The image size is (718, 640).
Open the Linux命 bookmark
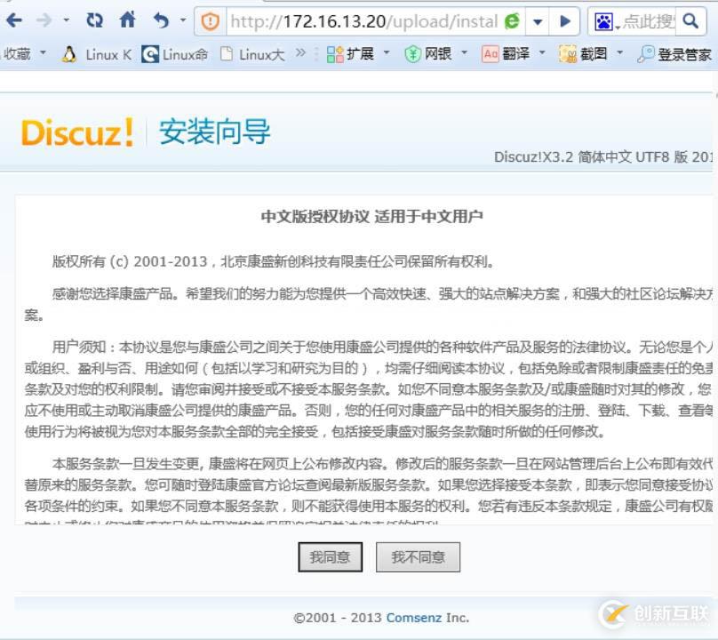click(174, 54)
